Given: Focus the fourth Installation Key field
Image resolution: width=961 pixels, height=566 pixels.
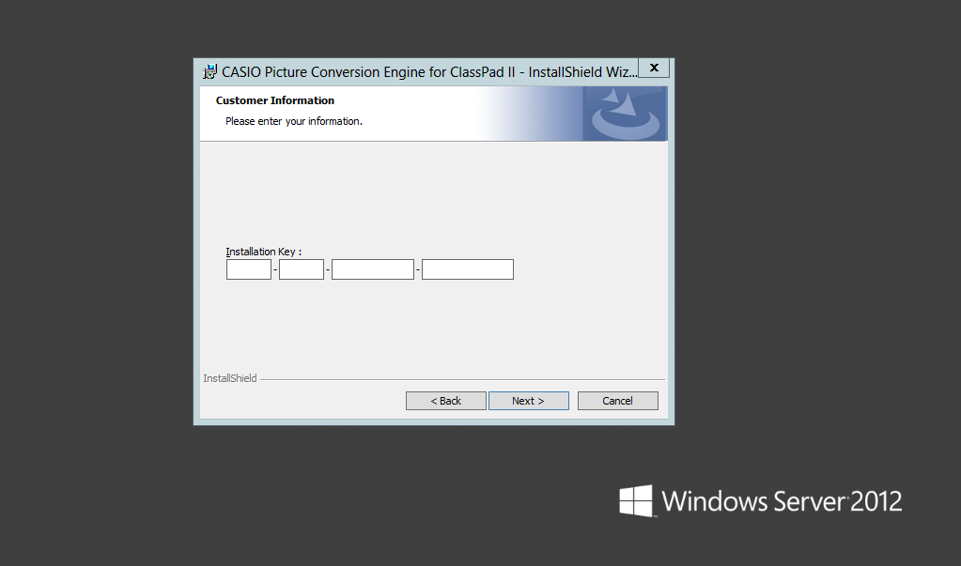Looking at the screenshot, I should (468, 269).
